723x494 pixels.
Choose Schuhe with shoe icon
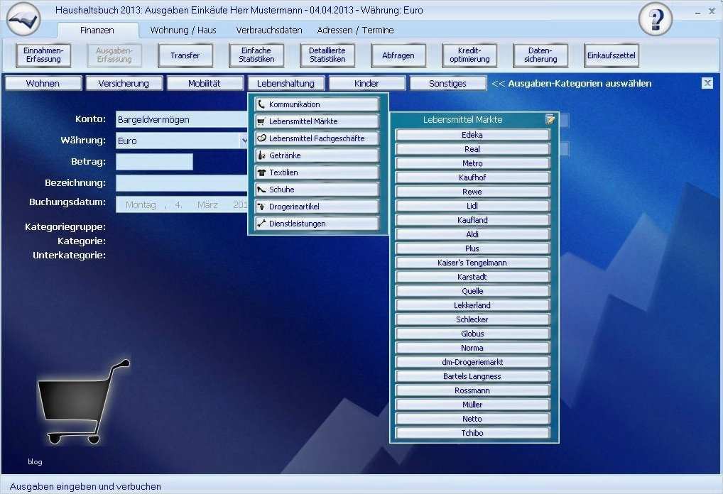(x=317, y=190)
